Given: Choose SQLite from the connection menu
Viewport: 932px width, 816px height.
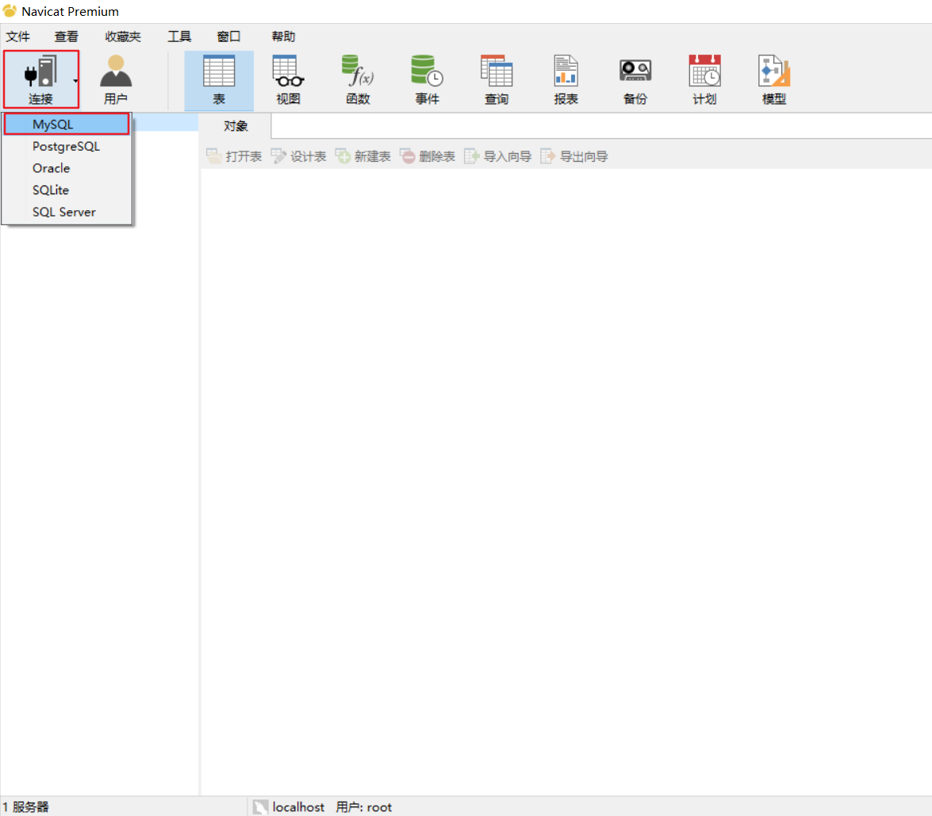Looking at the screenshot, I should tap(67, 190).
